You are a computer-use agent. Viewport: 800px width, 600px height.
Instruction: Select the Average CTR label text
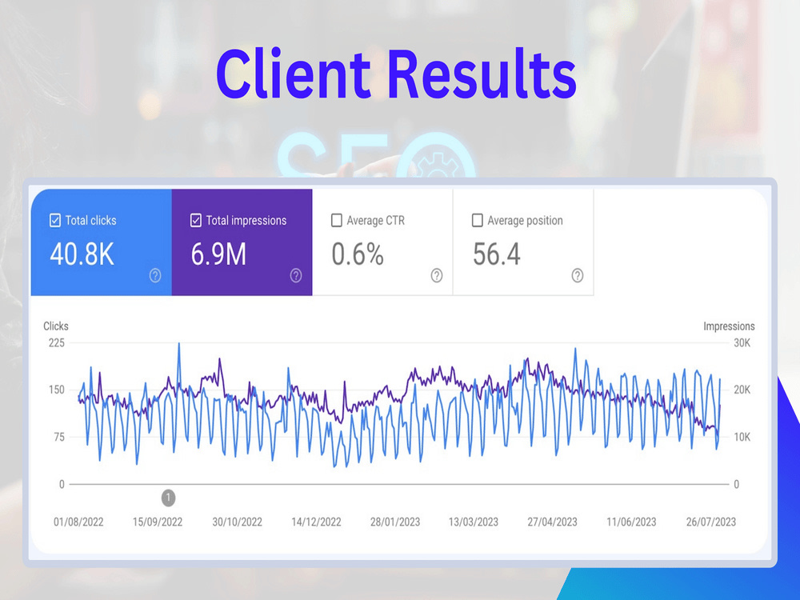(x=375, y=221)
